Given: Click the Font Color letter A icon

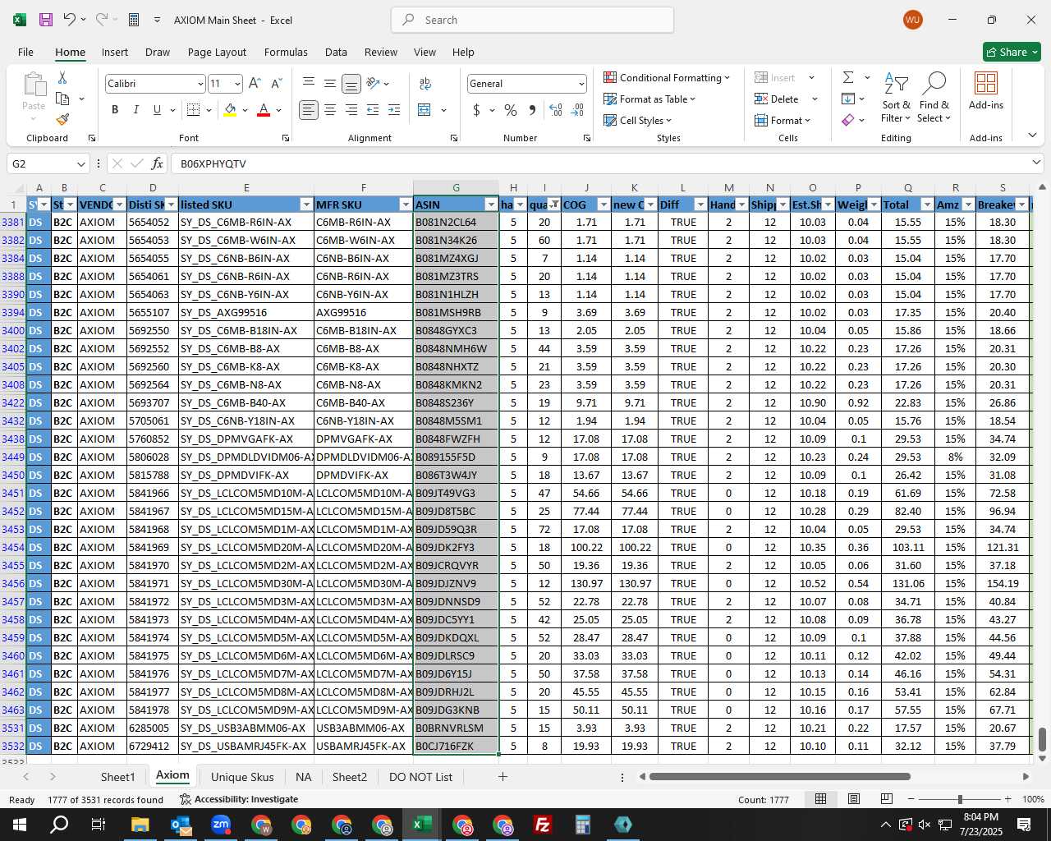Looking at the screenshot, I should pyautogui.click(x=264, y=109).
